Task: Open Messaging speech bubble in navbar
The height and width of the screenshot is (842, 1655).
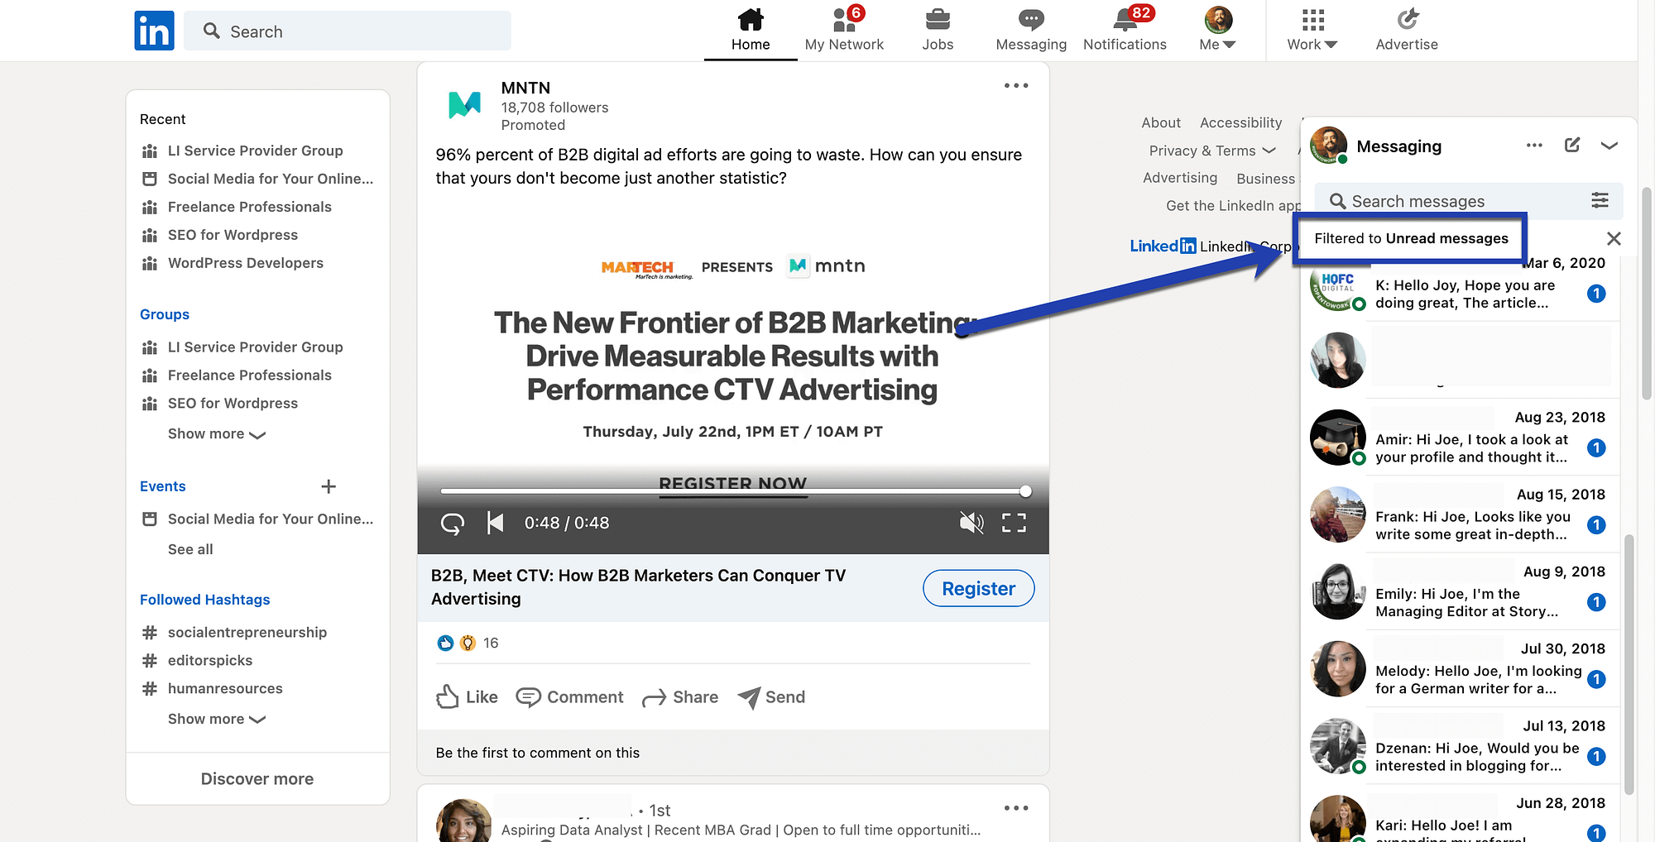Action: pyautogui.click(x=1031, y=19)
